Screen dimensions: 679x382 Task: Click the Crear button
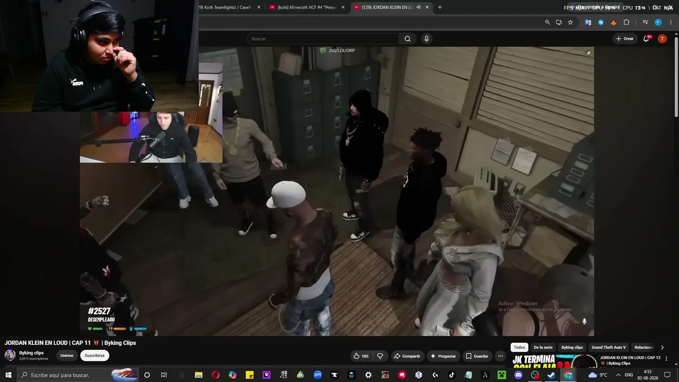pyautogui.click(x=625, y=39)
